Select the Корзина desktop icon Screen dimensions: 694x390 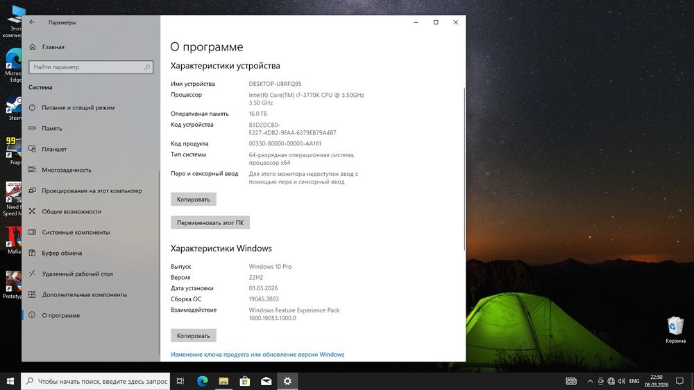(x=675, y=330)
